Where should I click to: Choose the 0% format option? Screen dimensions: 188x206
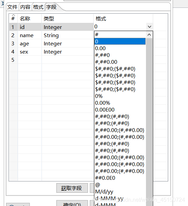120,96
